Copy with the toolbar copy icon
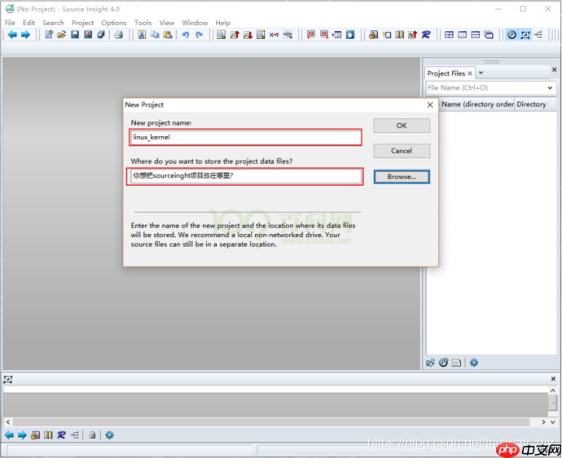 155,35
